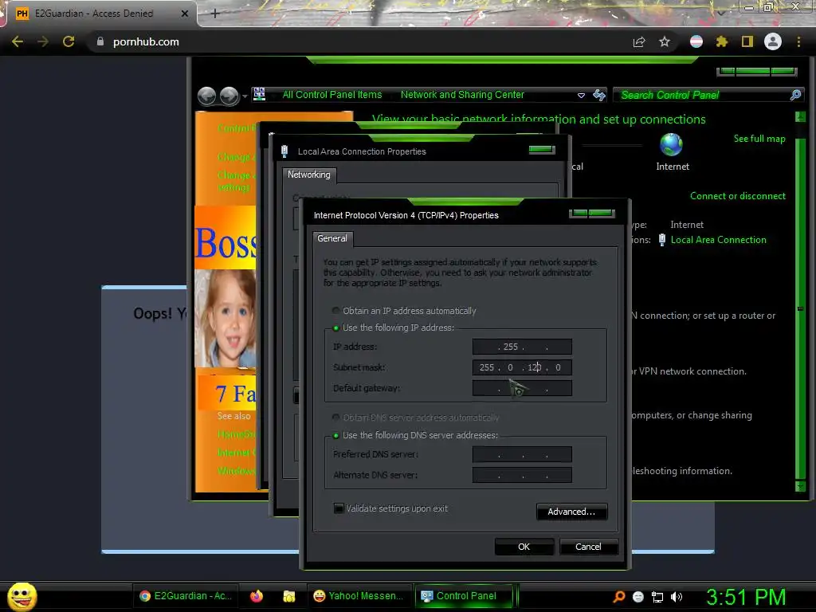Click See also text in left pane
Viewport: 816px width, 612px height.
tap(233, 416)
